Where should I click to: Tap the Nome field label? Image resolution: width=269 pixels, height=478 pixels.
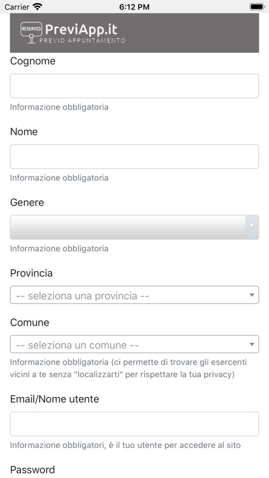click(24, 132)
